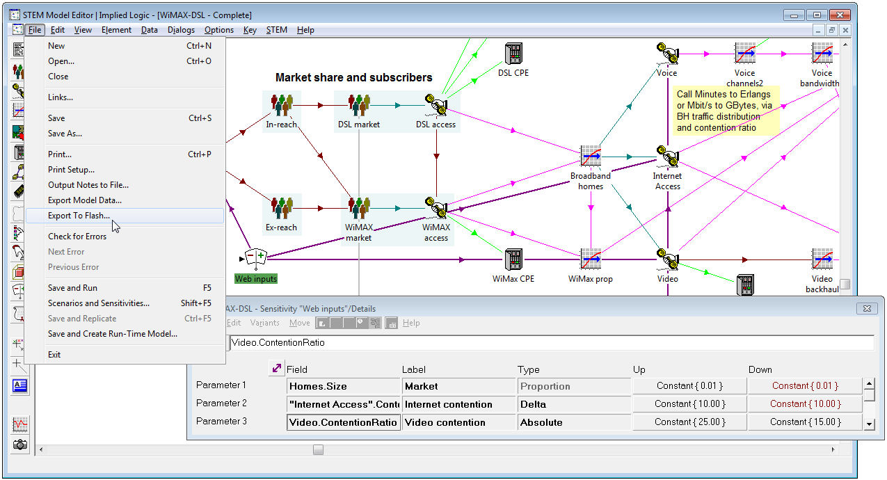
Task: Select the In-reach market segment icon
Action: pyautogui.click(x=281, y=105)
